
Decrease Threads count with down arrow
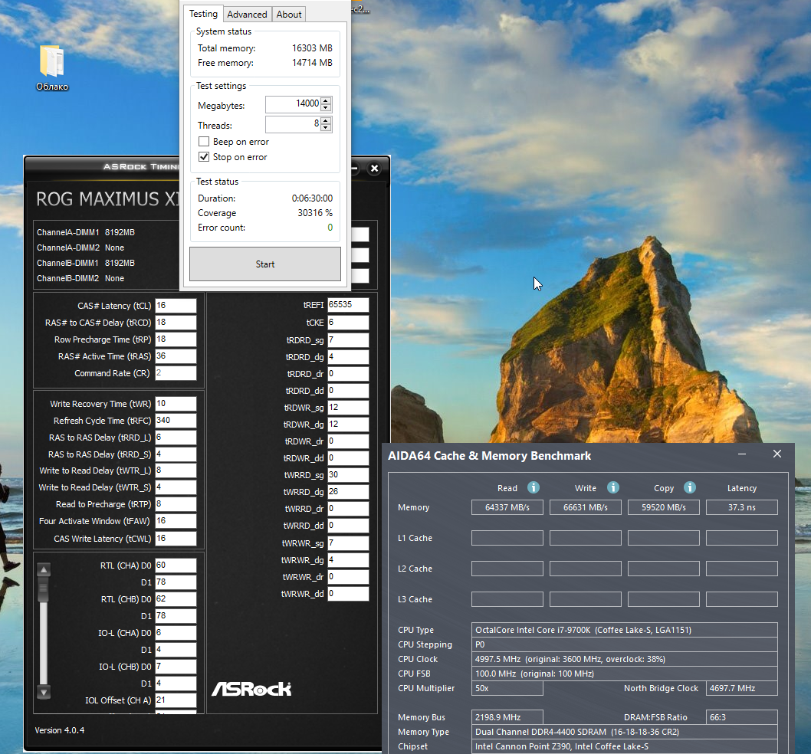point(326,127)
